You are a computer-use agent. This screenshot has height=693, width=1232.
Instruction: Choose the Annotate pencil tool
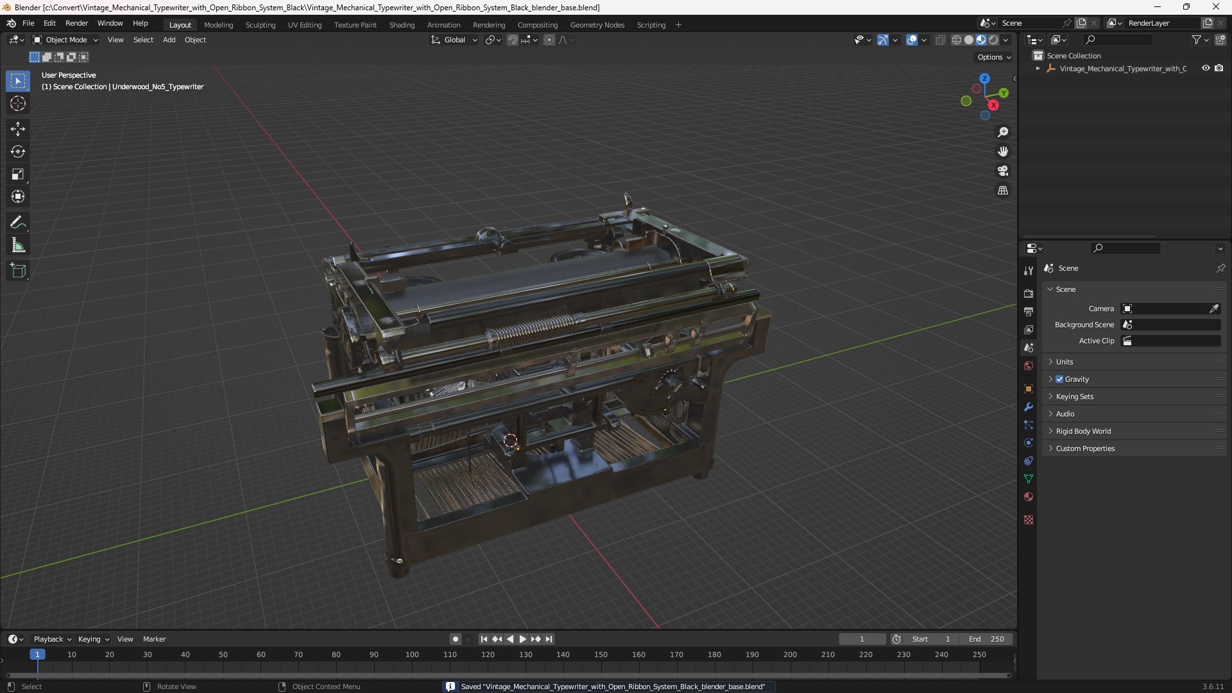click(x=18, y=223)
